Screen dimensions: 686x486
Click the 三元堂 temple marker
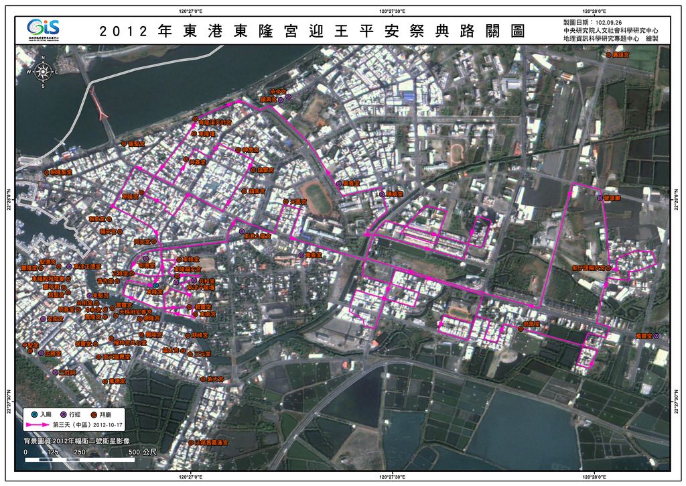190,353
